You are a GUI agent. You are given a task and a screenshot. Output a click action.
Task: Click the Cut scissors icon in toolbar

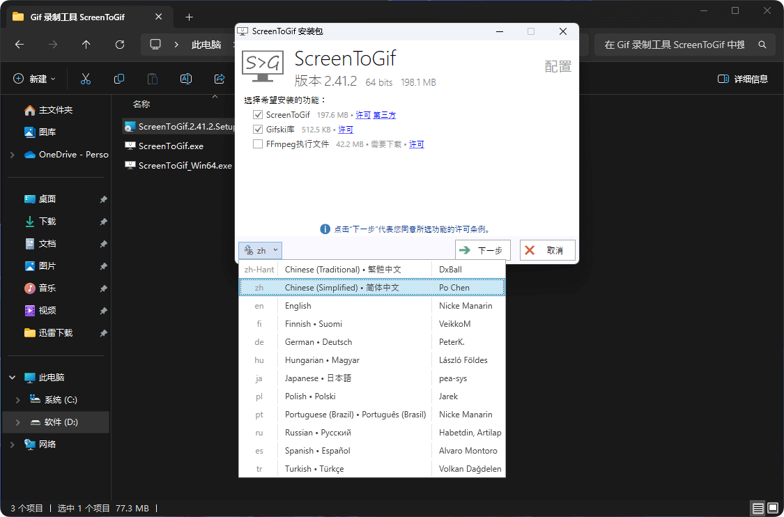(x=86, y=79)
